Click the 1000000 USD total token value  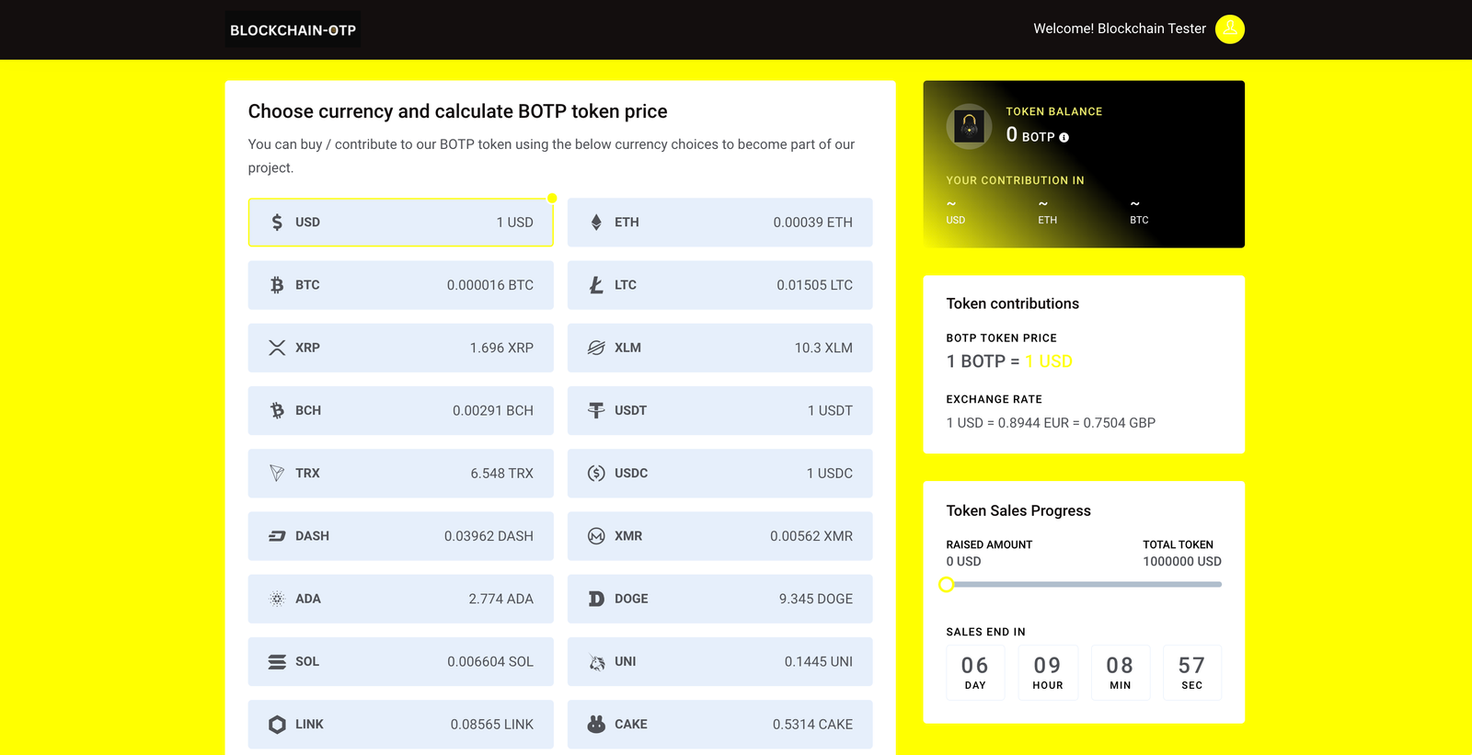pos(1182,562)
